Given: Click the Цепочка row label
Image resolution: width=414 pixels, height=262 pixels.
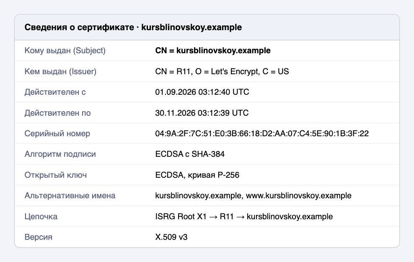Looking at the screenshot, I should 41,216.
